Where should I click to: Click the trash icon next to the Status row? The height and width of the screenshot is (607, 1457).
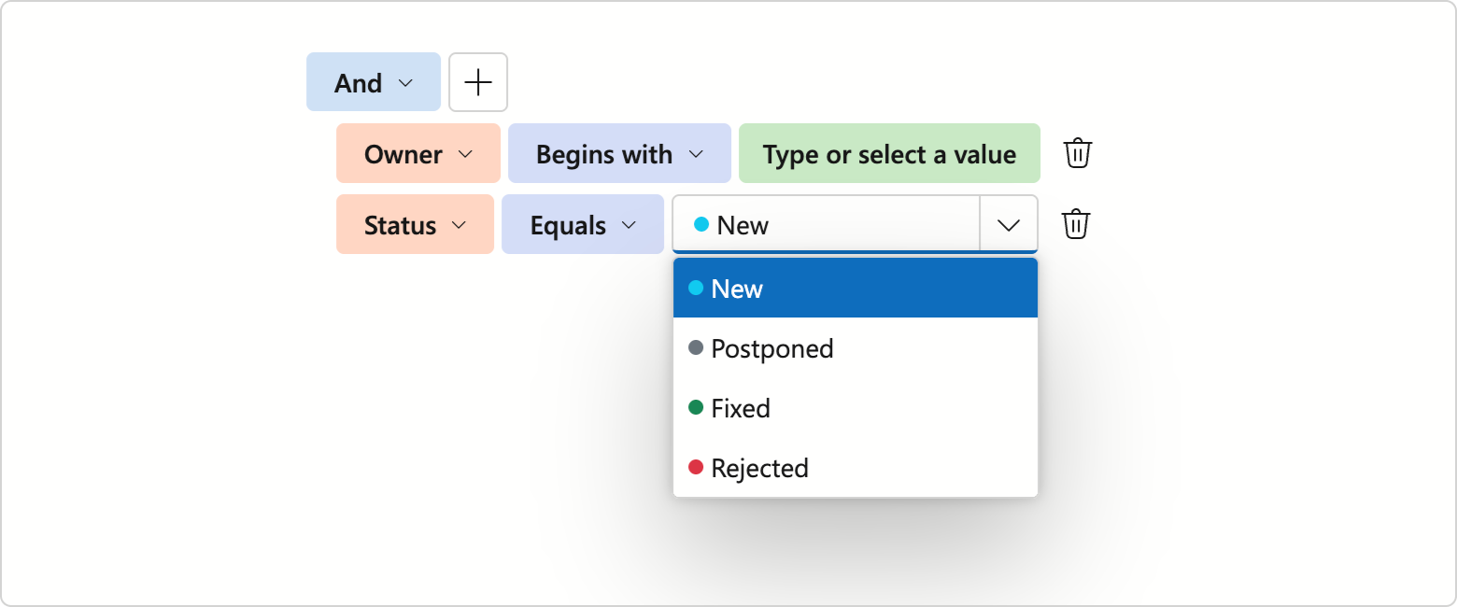coord(1077,224)
